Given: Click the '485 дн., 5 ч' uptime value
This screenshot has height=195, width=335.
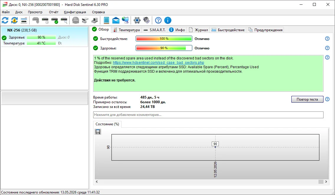Looking at the screenshot, I should pos(150,97).
